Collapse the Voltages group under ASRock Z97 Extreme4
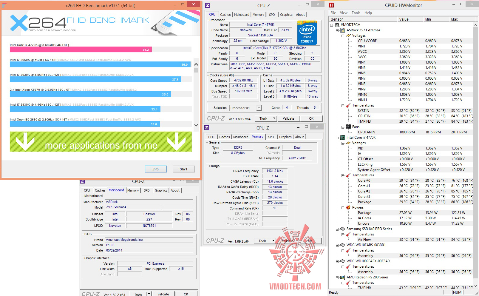Screen dimensions: 479x296 343,36
